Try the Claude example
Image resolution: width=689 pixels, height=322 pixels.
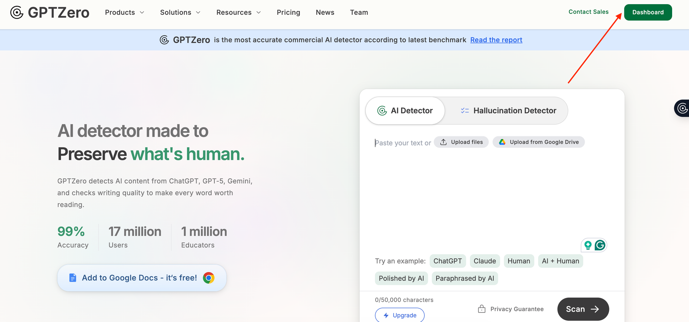click(x=485, y=261)
